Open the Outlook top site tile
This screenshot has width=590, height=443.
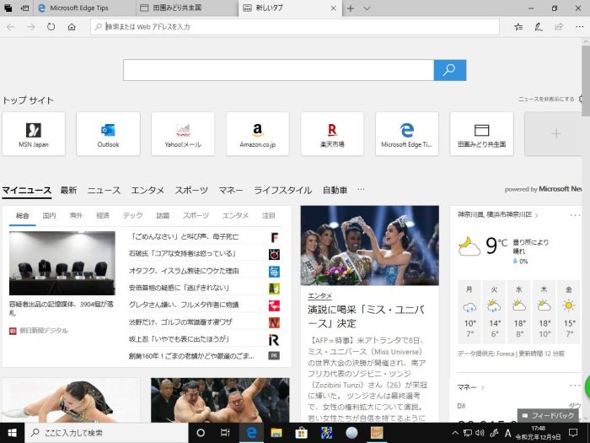108,134
